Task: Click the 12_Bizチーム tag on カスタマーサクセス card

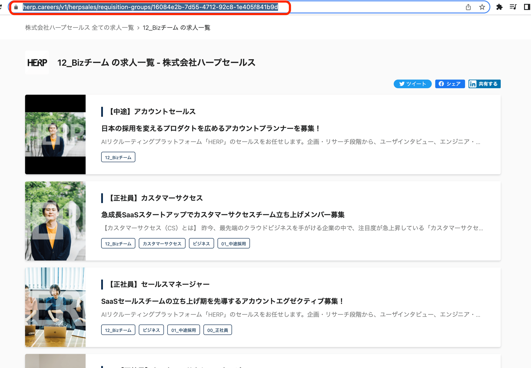Action: coord(118,244)
